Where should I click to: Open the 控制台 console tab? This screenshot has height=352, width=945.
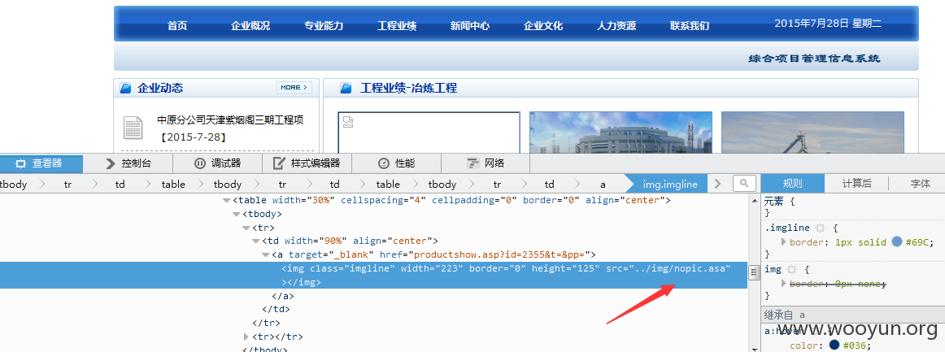(128, 163)
